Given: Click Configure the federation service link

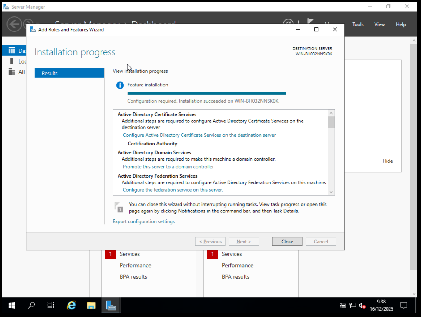Looking at the screenshot, I should [173, 190].
